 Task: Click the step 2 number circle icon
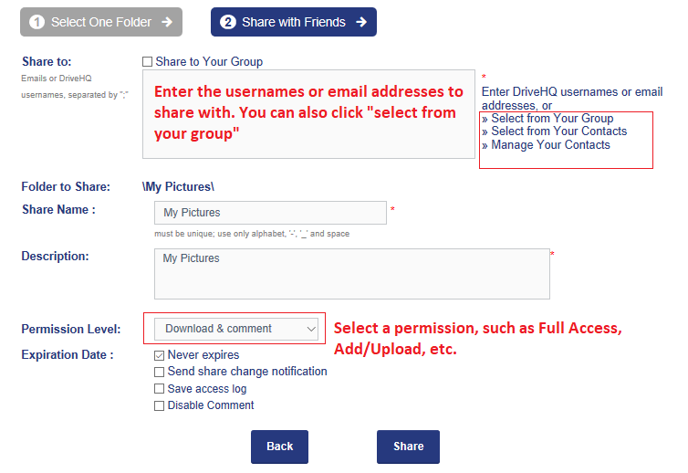pos(227,22)
